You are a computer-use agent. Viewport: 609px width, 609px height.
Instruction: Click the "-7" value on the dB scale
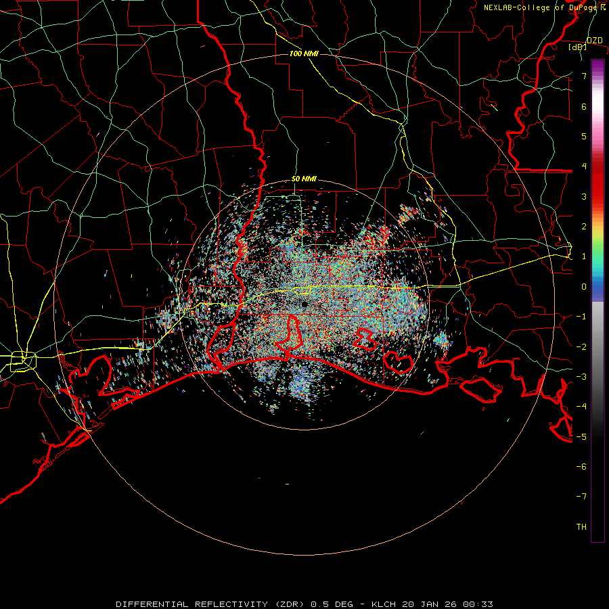(x=581, y=497)
